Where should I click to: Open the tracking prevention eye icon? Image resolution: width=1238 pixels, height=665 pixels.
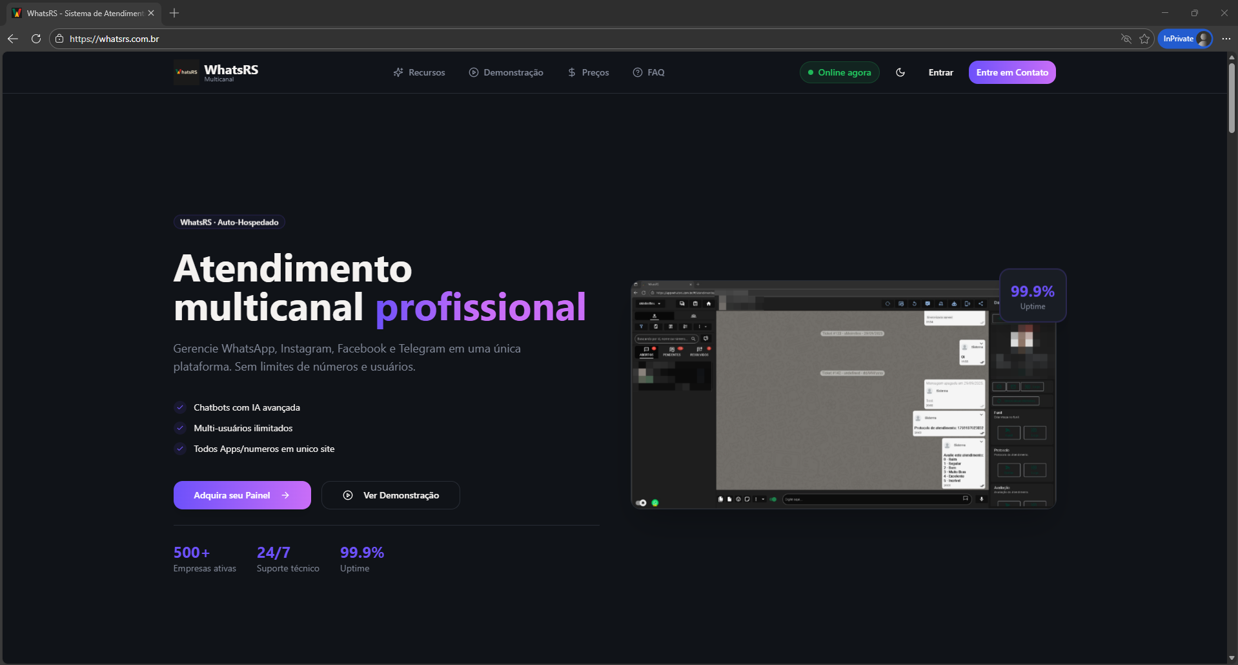tap(1126, 39)
